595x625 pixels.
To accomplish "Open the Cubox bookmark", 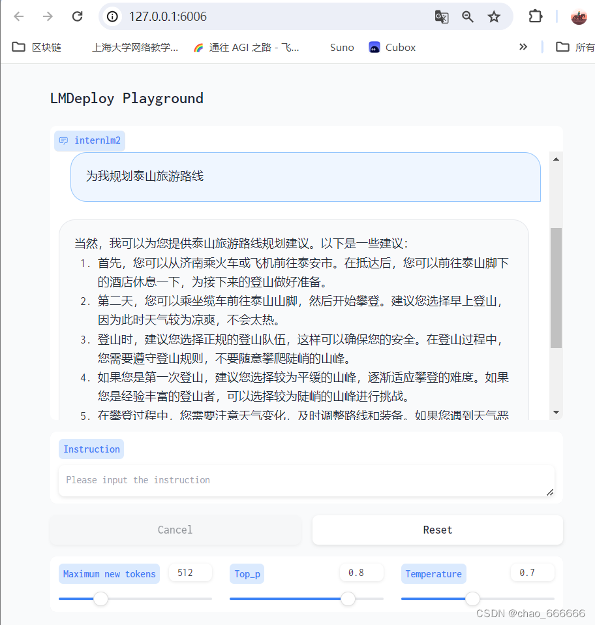I will coord(392,48).
